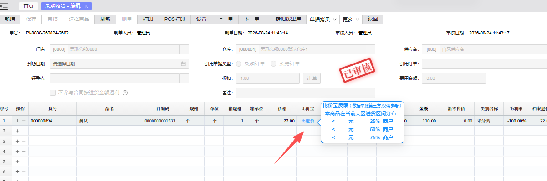This screenshot has width=547, height=181.
Task: Click the 费用金额 input field
Action: (x=454, y=78)
